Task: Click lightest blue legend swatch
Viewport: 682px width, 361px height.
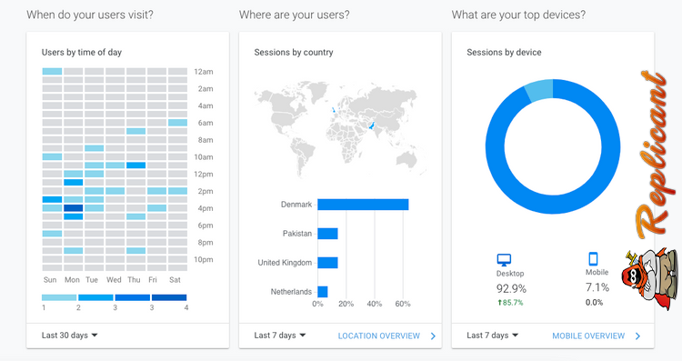Action: 59,297
